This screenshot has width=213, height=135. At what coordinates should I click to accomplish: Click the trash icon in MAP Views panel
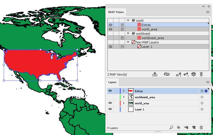click(x=201, y=74)
